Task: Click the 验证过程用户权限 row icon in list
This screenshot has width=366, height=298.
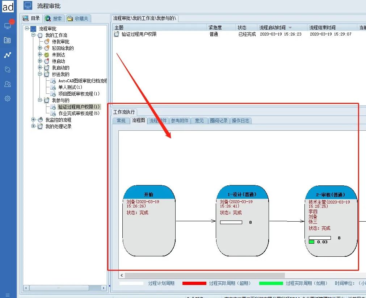Action: click(x=117, y=34)
